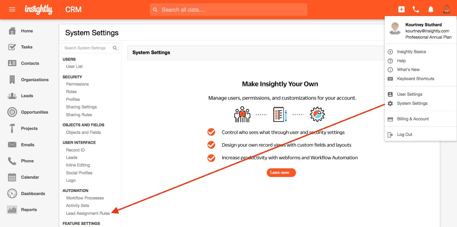
Task: Click the What's New info icon
Action: pyautogui.click(x=390, y=70)
